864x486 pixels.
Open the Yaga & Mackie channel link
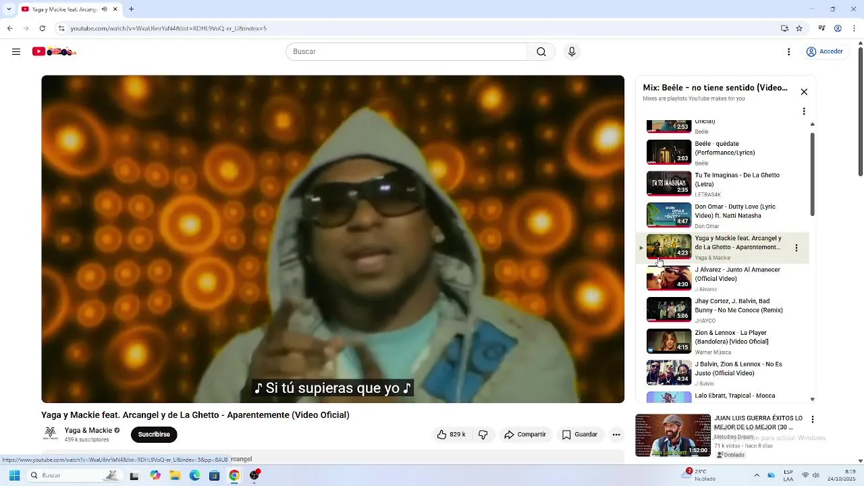pyautogui.click(x=88, y=431)
